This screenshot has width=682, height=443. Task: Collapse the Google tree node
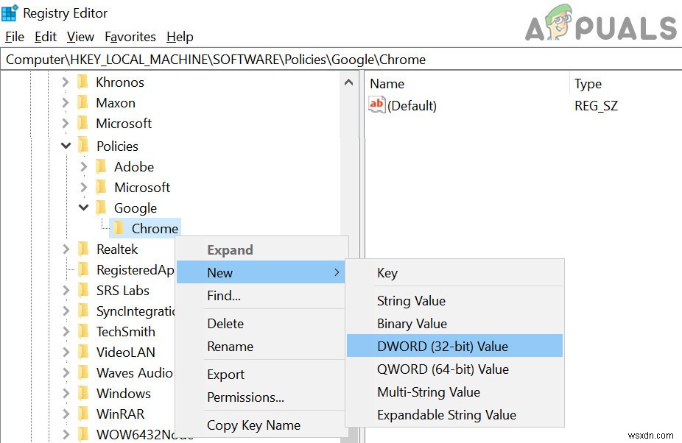pyautogui.click(x=83, y=208)
